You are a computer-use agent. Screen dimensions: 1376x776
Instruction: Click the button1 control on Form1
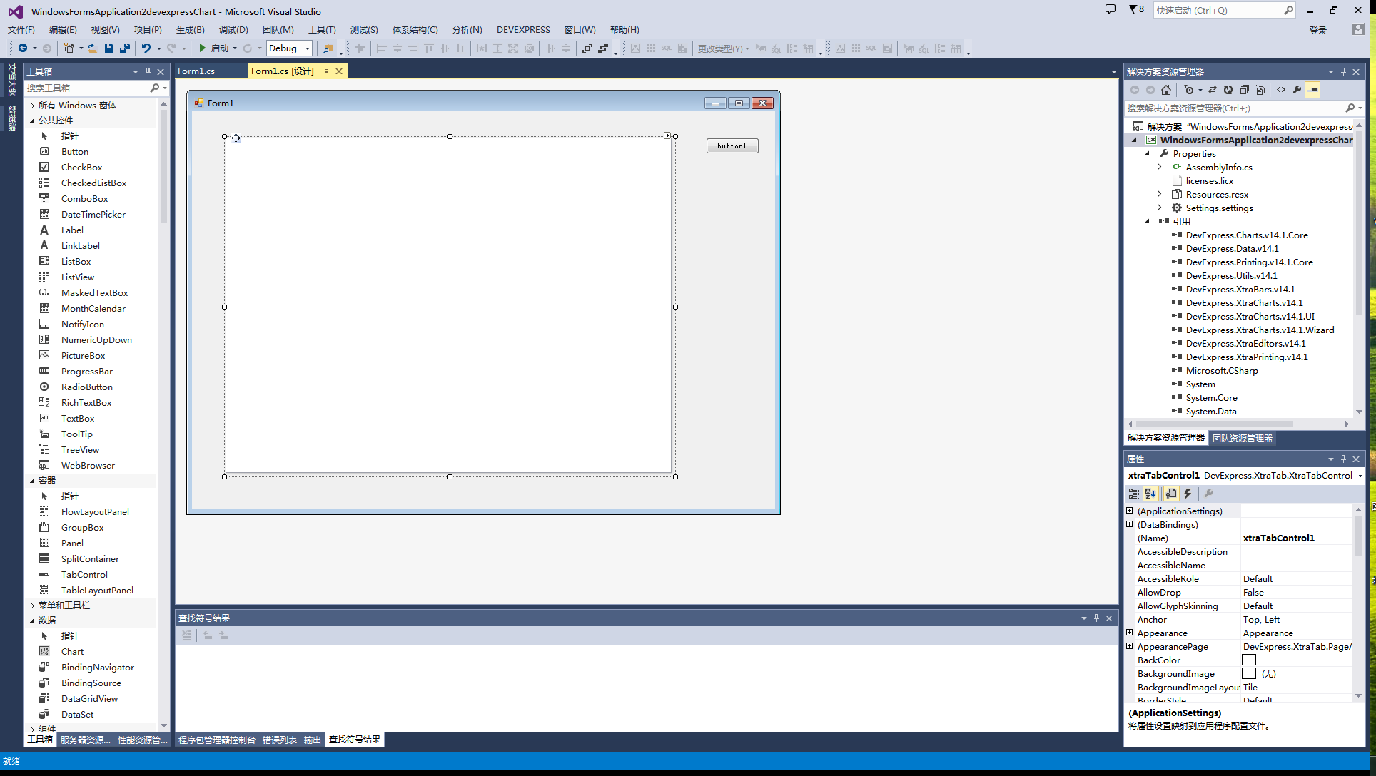(732, 145)
